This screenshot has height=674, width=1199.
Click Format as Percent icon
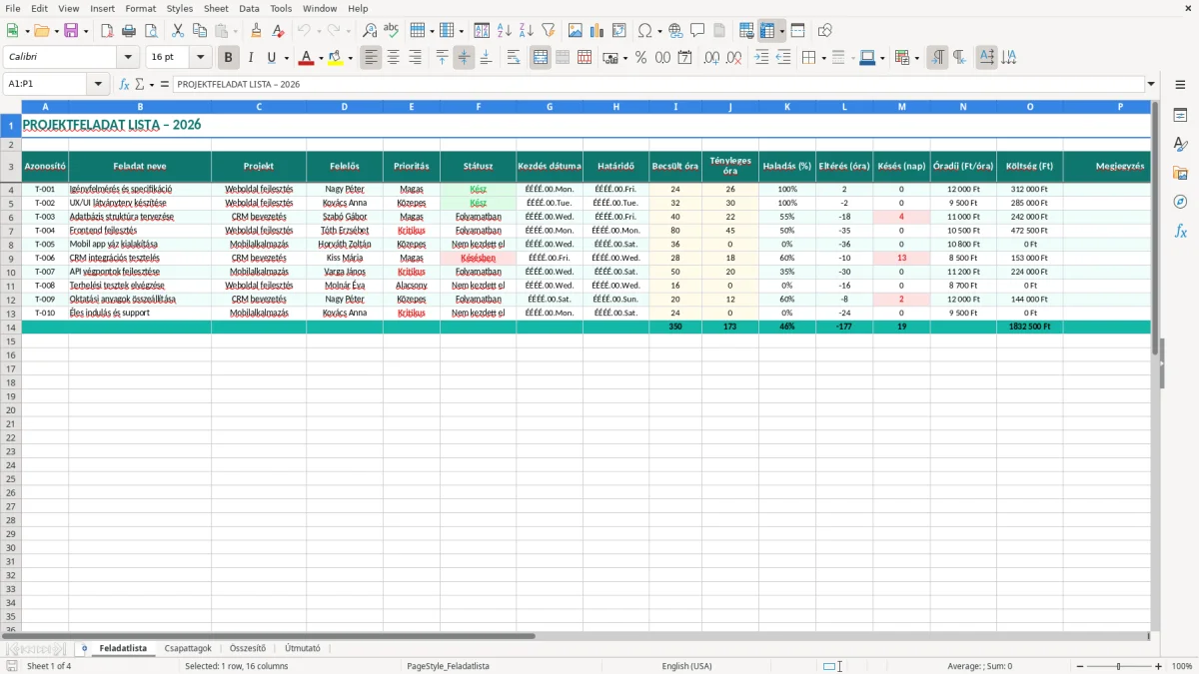click(640, 58)
